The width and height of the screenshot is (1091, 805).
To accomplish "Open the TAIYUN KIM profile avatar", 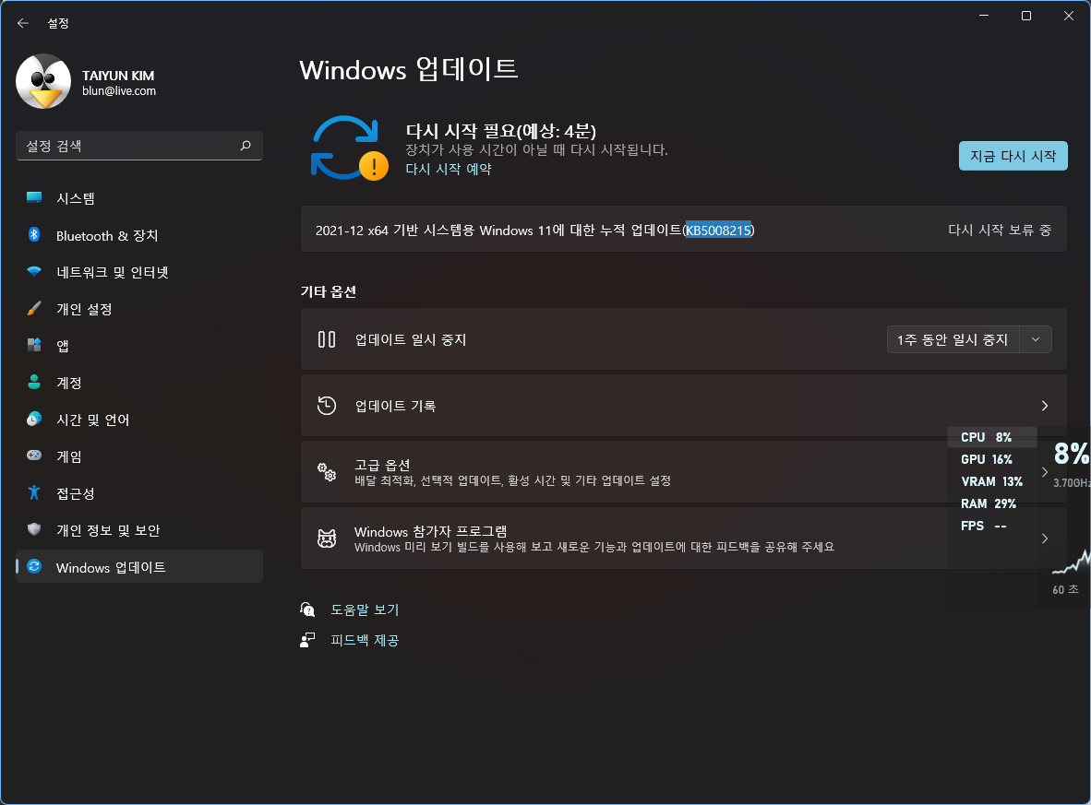I will 43,81.
